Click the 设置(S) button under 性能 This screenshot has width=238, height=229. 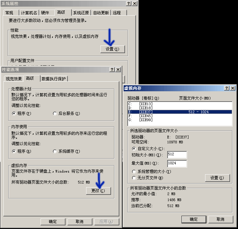tap(112, 49)
